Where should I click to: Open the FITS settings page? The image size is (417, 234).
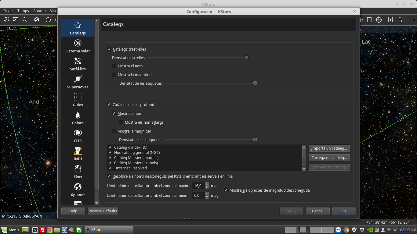(x=78, y=136)
